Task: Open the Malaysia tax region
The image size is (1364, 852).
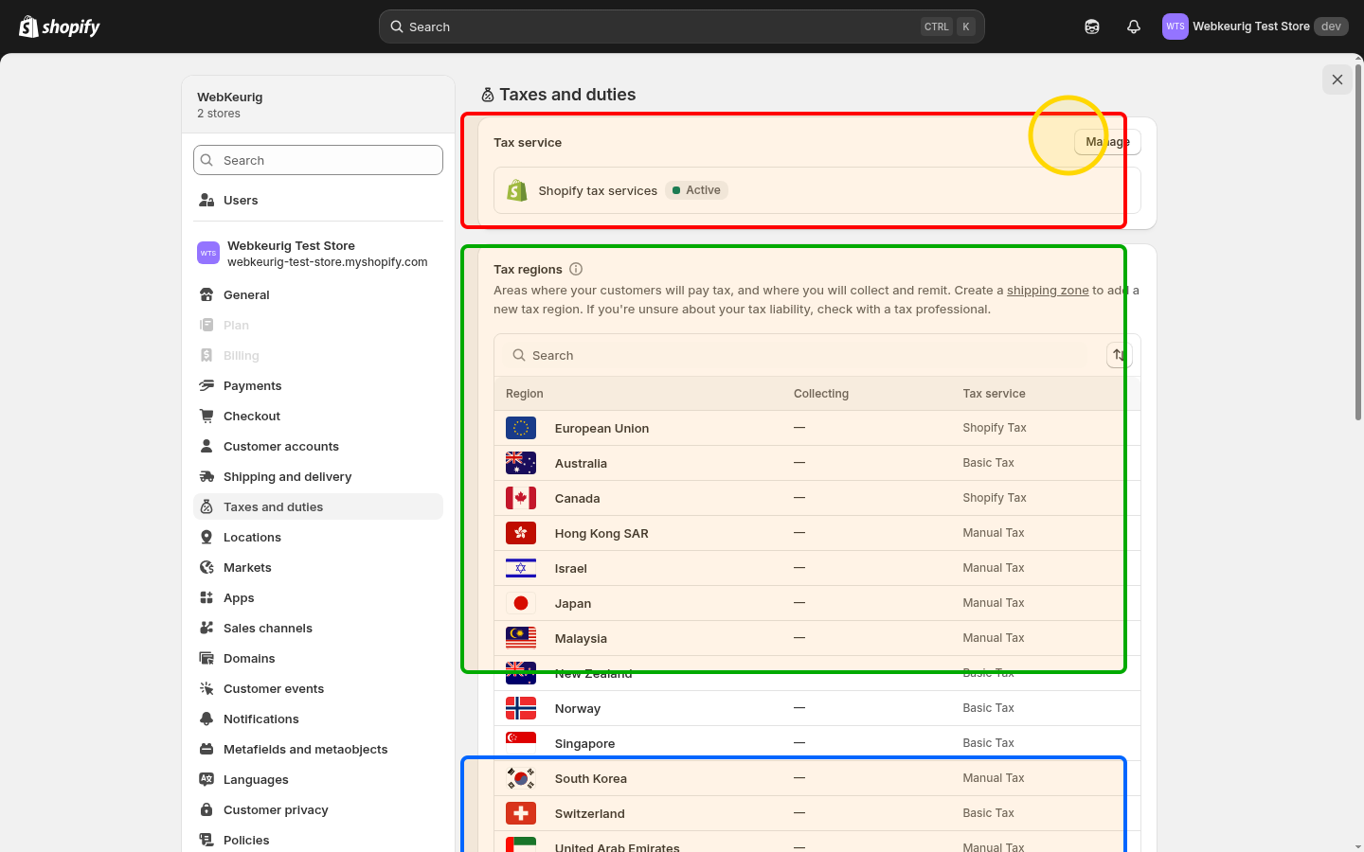Action: pos(817,638)
